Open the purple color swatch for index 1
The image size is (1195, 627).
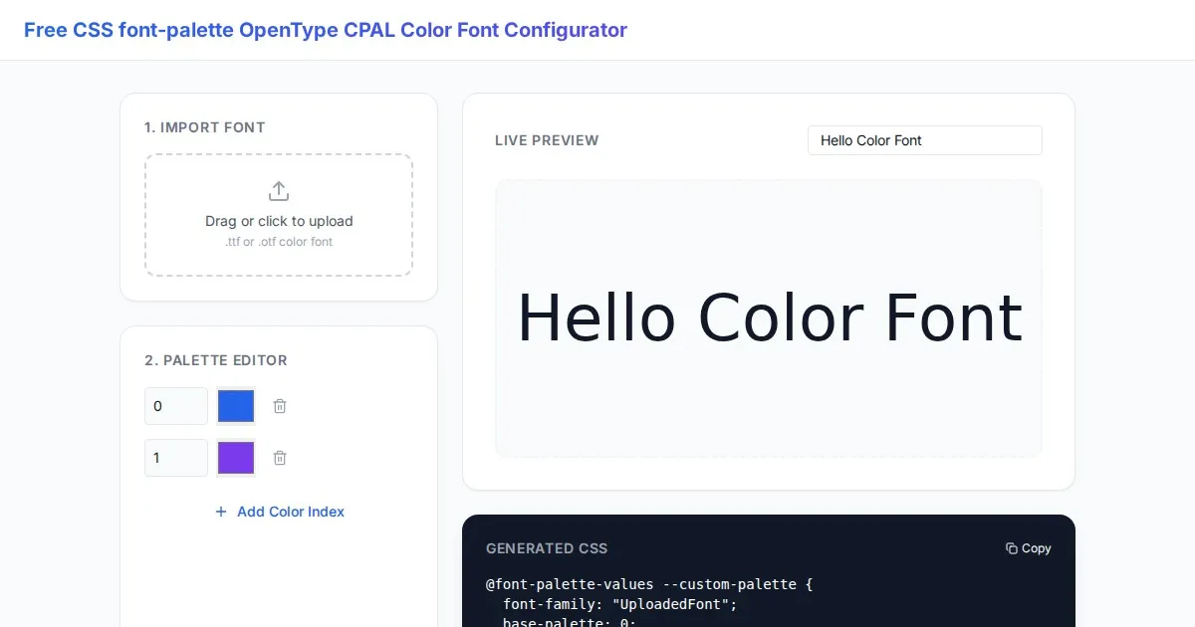click(x=236, y=458)
